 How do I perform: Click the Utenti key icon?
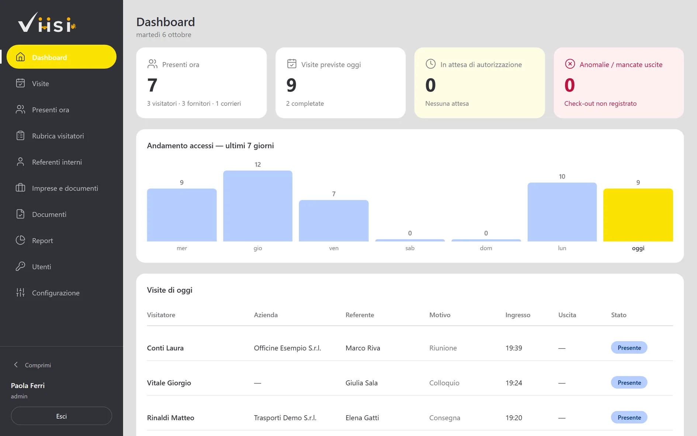pyautogui.click(x=21, y=266)
